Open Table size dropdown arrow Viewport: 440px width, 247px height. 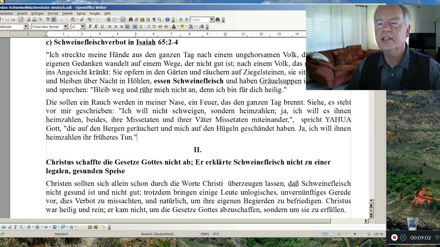(119, 20)
